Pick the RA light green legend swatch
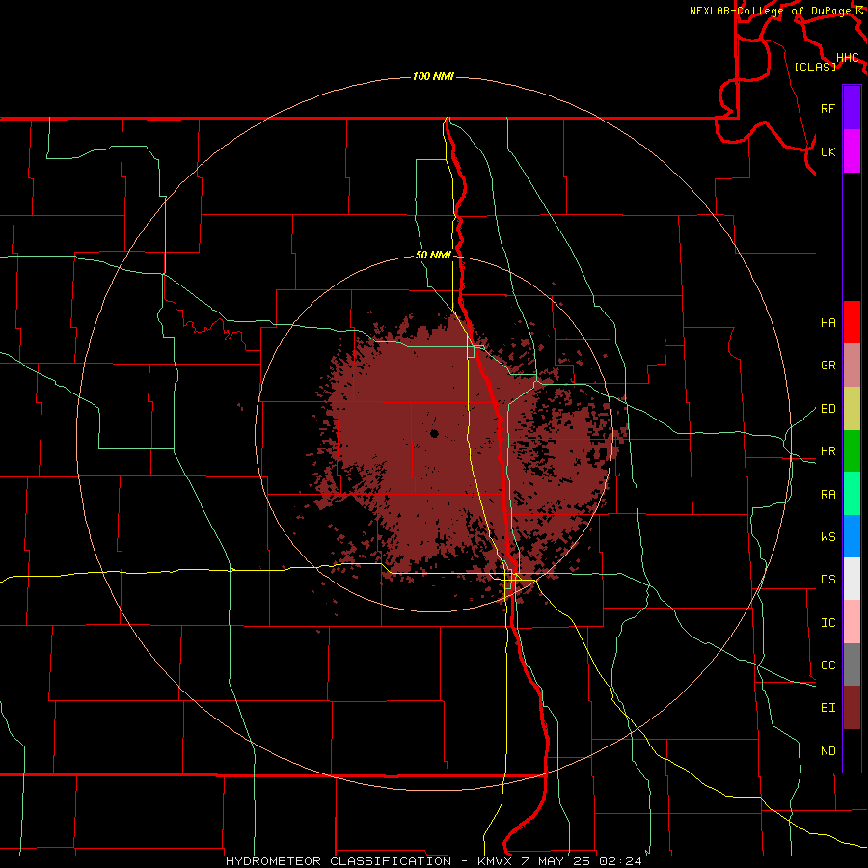Image resolution: width=868 pixels, height=868 pixels. [852, 494]
